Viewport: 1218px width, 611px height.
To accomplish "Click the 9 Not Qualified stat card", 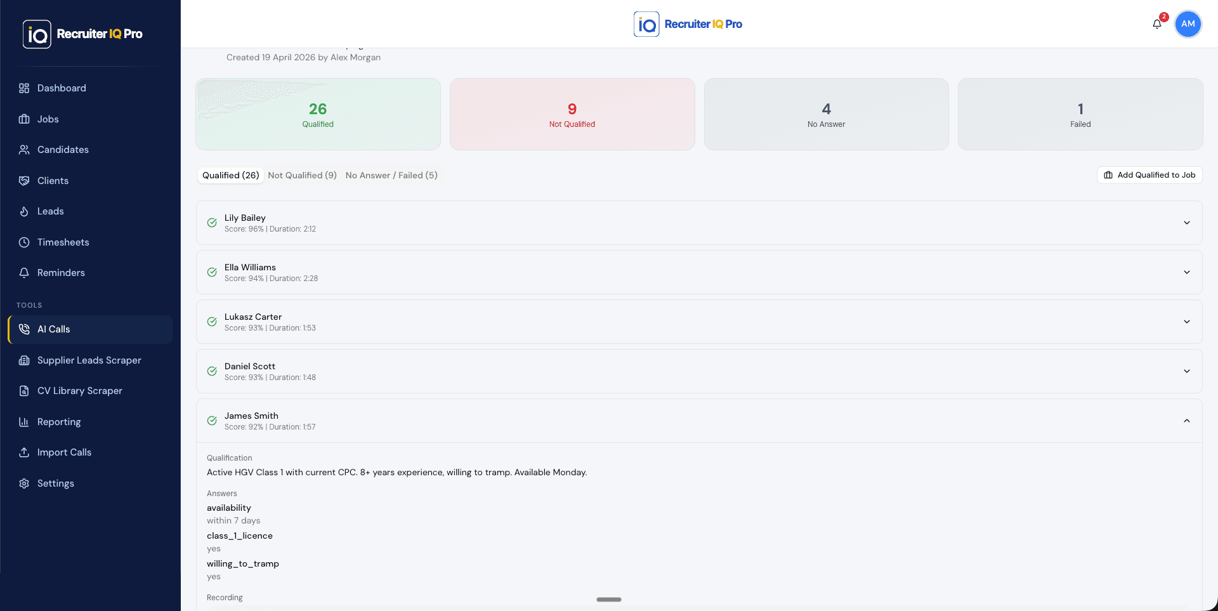I will pos(572,114).
